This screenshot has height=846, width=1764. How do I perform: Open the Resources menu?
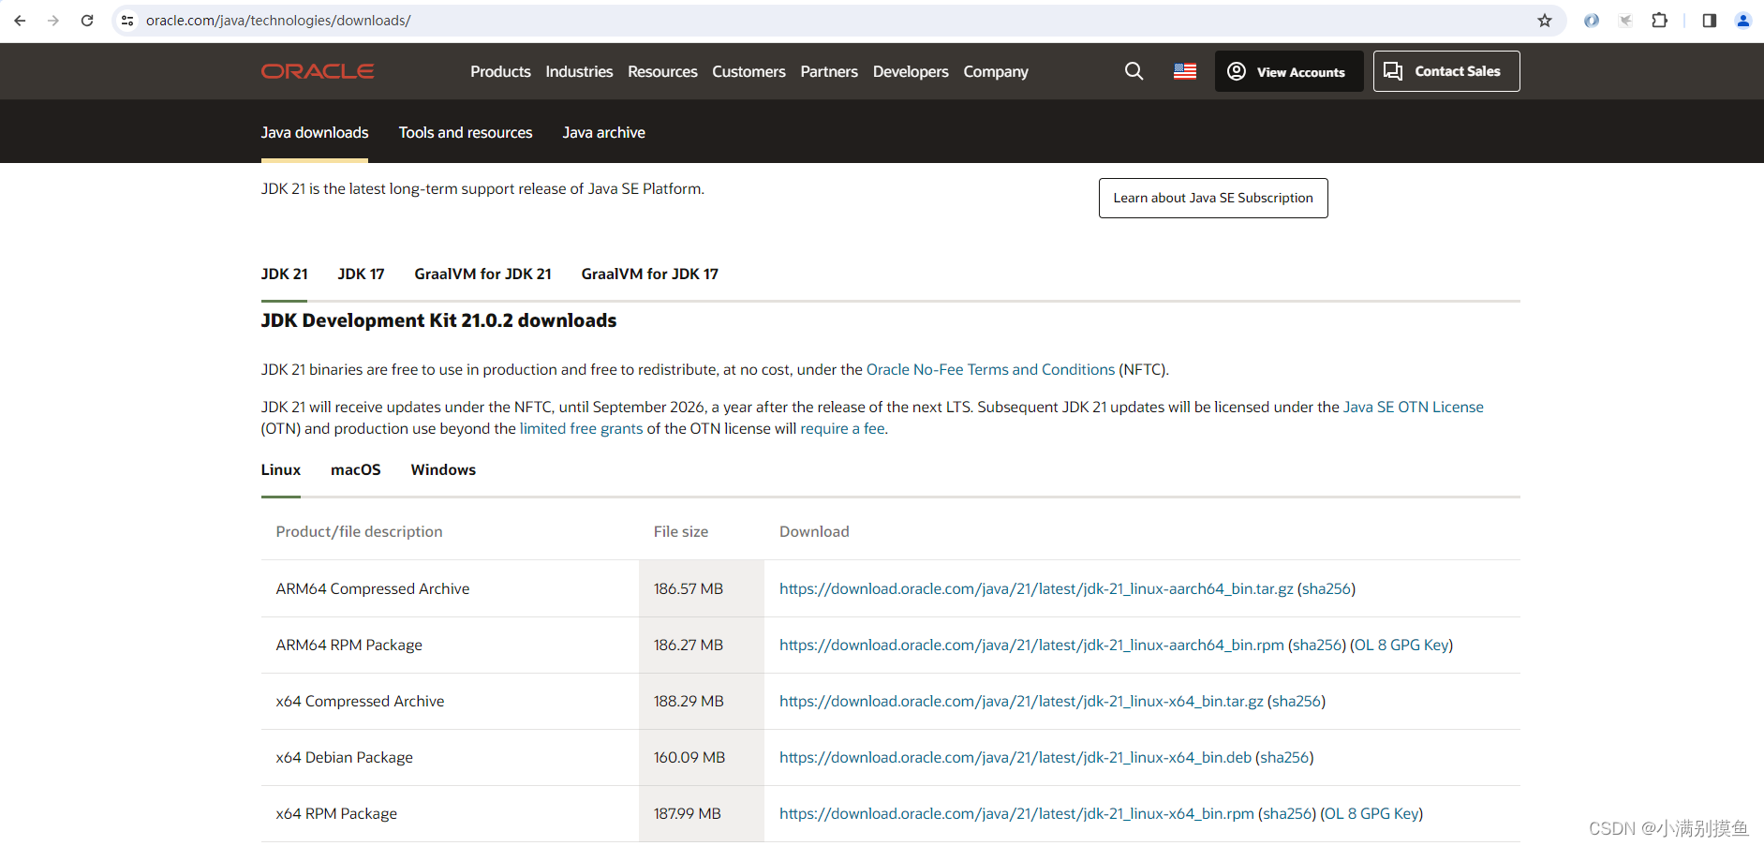[x=662, y=71]
